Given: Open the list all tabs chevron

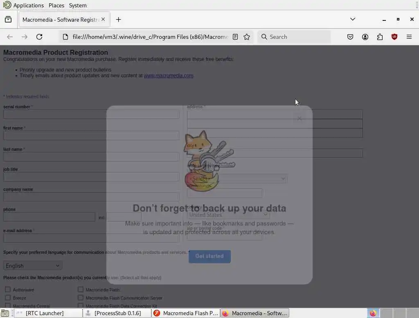Looking at the screenshot, I should click(353, 19).
